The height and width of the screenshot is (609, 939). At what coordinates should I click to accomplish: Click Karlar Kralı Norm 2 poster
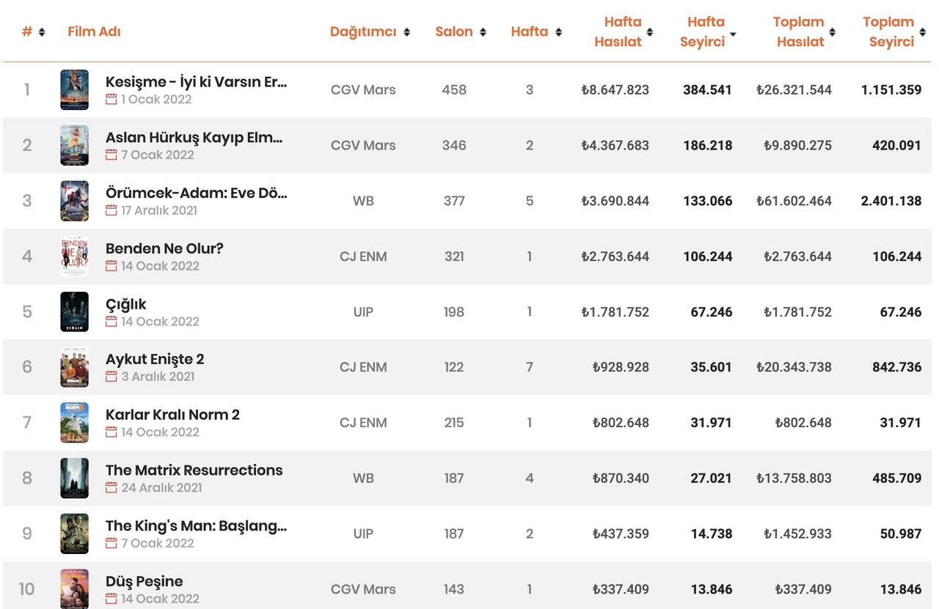tap(75, 423)
